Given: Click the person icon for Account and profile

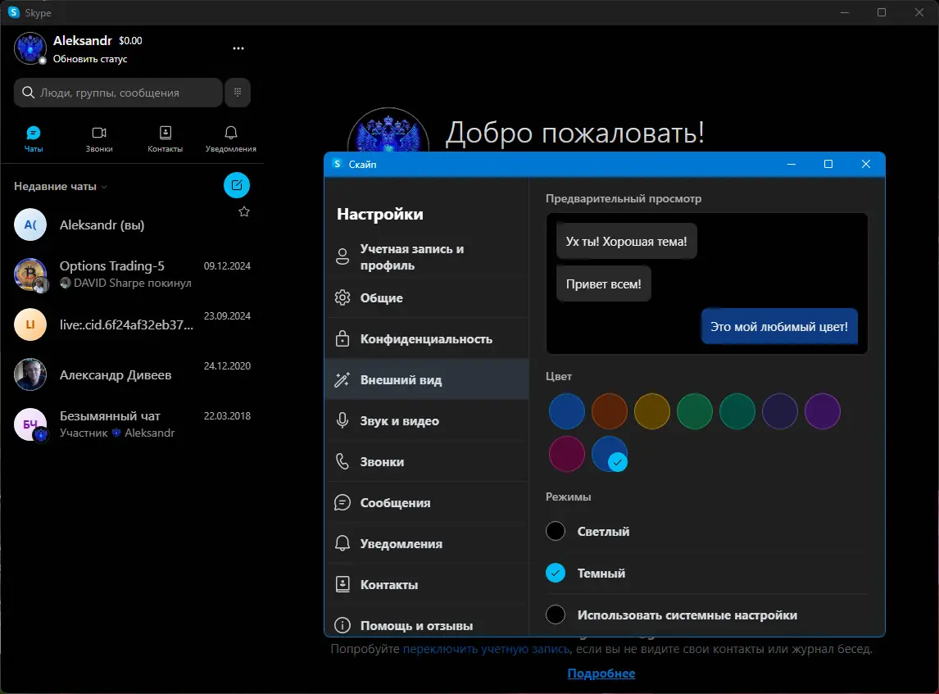Looking at the screenshot, I should 342,257.
